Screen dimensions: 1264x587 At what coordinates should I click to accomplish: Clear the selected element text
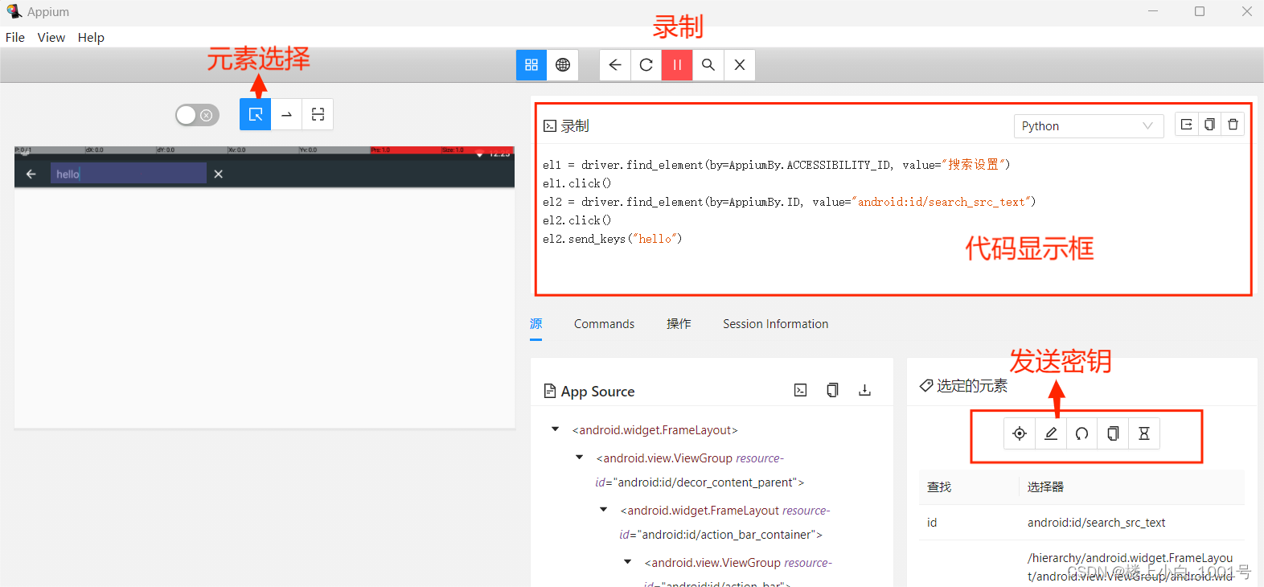[1082, 433]
